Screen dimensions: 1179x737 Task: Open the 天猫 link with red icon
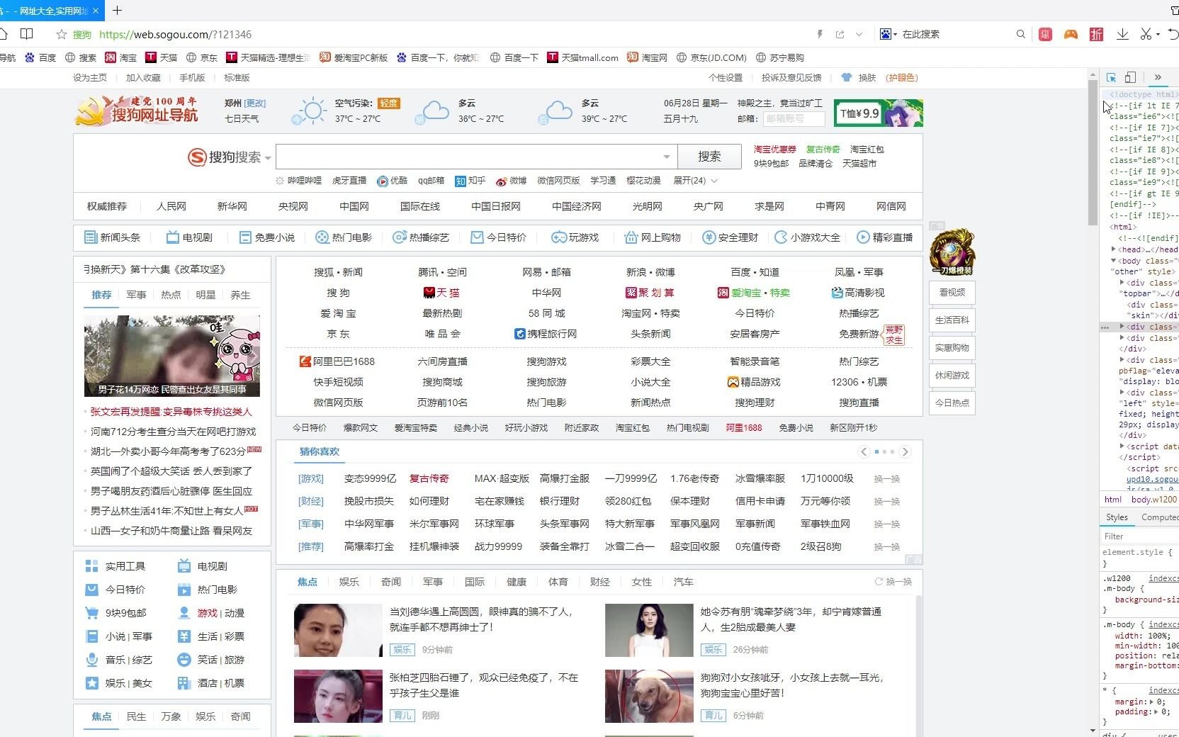(x=441, y=293)
